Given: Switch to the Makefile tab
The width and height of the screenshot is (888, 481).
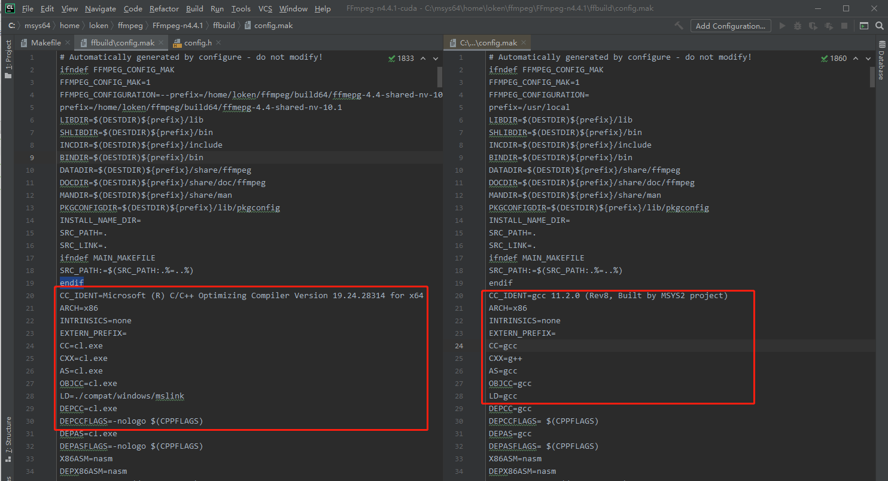Looking at the screenshot, I should tap(45, 42).
